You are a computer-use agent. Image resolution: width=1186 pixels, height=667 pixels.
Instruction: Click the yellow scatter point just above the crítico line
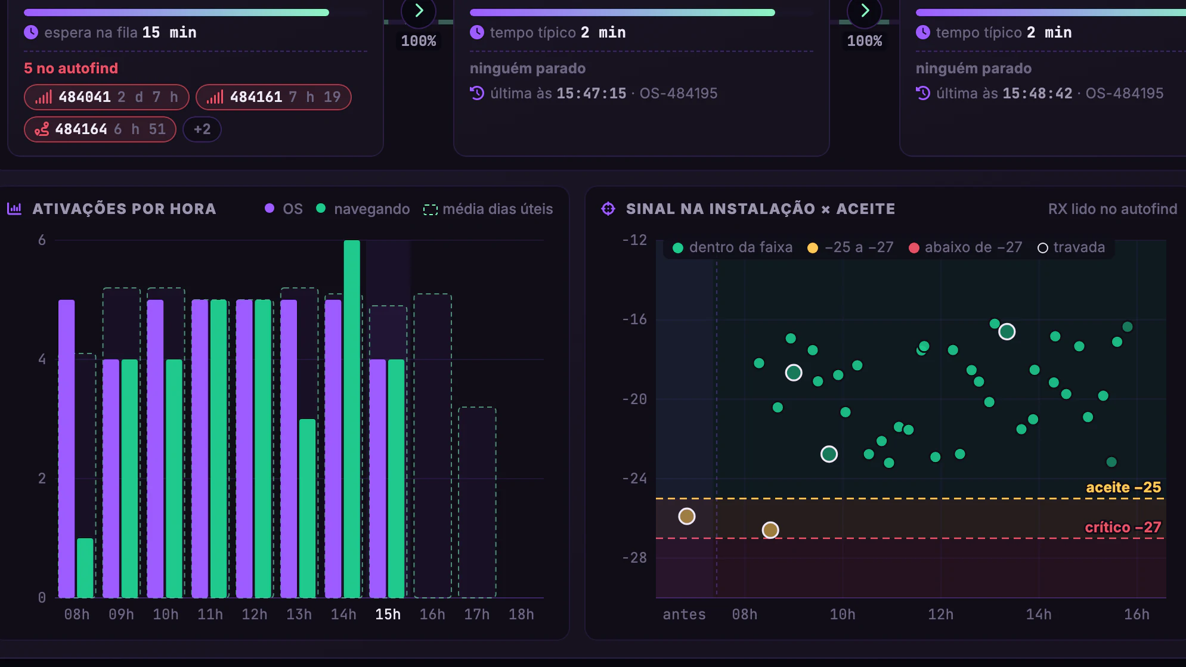coord(770,530)
